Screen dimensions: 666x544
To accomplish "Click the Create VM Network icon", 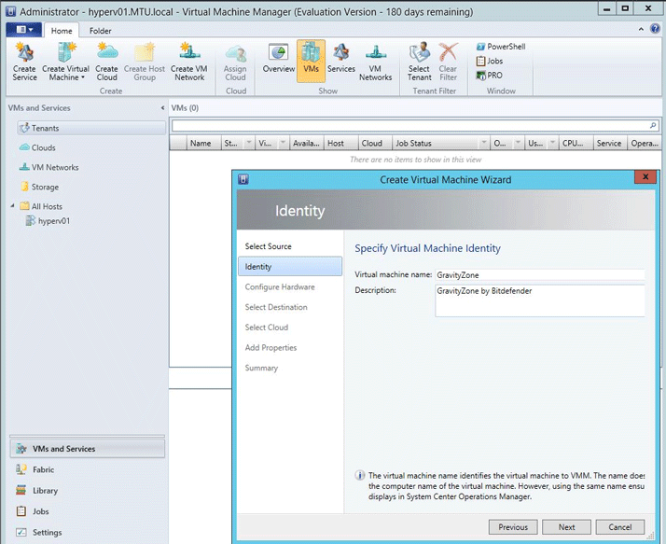I will pos(188,61).
